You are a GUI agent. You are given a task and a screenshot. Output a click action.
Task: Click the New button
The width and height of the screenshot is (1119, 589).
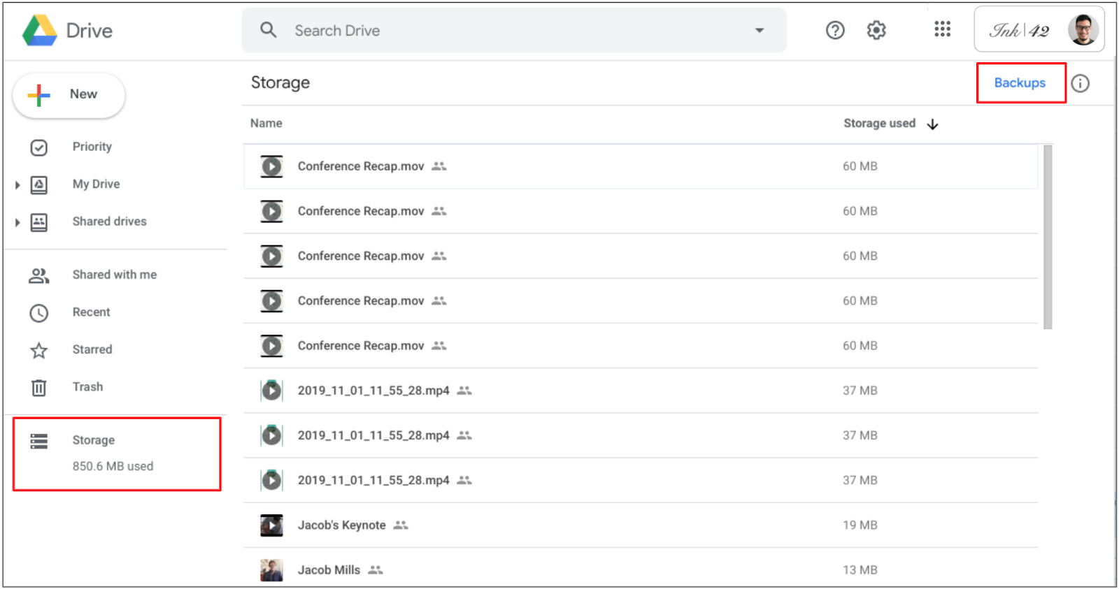(x=69, y=95)
